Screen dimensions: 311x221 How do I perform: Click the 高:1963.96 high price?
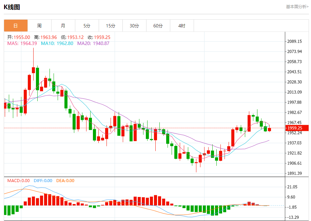pos(45,37)
